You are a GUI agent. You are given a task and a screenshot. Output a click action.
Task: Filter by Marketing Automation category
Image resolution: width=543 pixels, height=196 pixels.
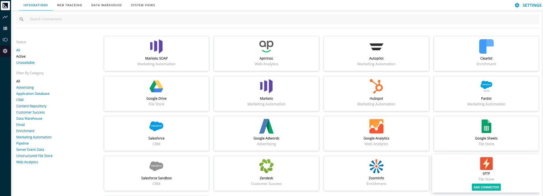[34, 137]
